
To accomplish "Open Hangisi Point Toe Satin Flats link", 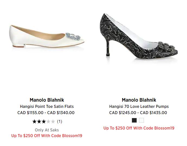I will click(x=47, y=106).
